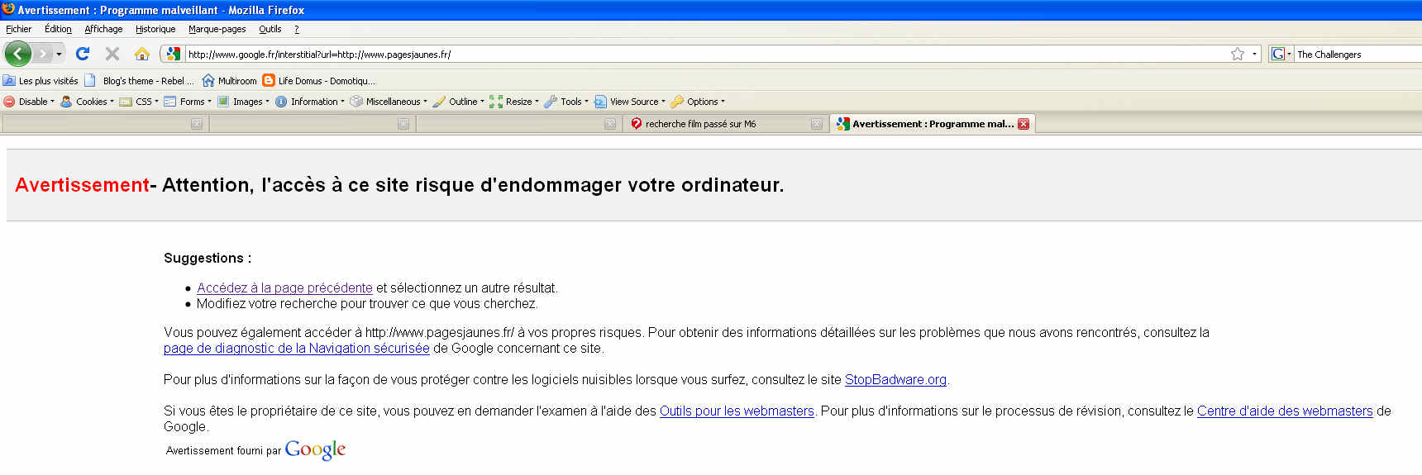Click the Blogger icon beside Life Domus
This screenshot has height=475, width=1422.
pos(269,81)
